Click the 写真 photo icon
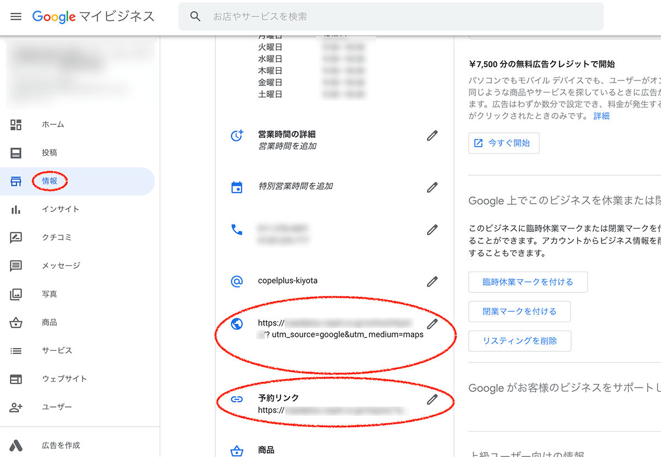Screen dimensions: 661x457 tap(16, 294)
